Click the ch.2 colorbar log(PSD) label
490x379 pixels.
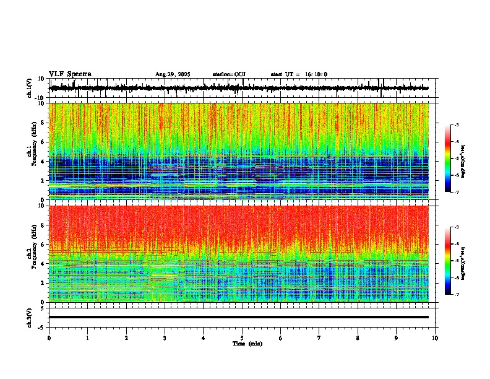(x=463, y=264)
